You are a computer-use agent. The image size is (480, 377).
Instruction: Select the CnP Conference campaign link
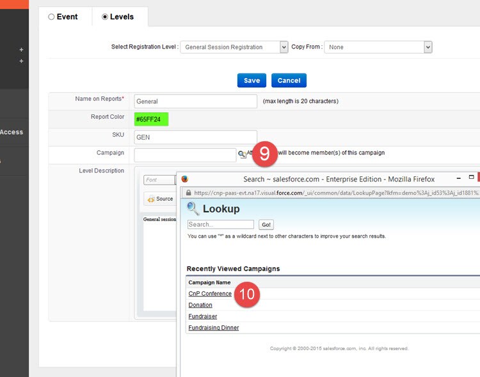(x=210, y=293)
